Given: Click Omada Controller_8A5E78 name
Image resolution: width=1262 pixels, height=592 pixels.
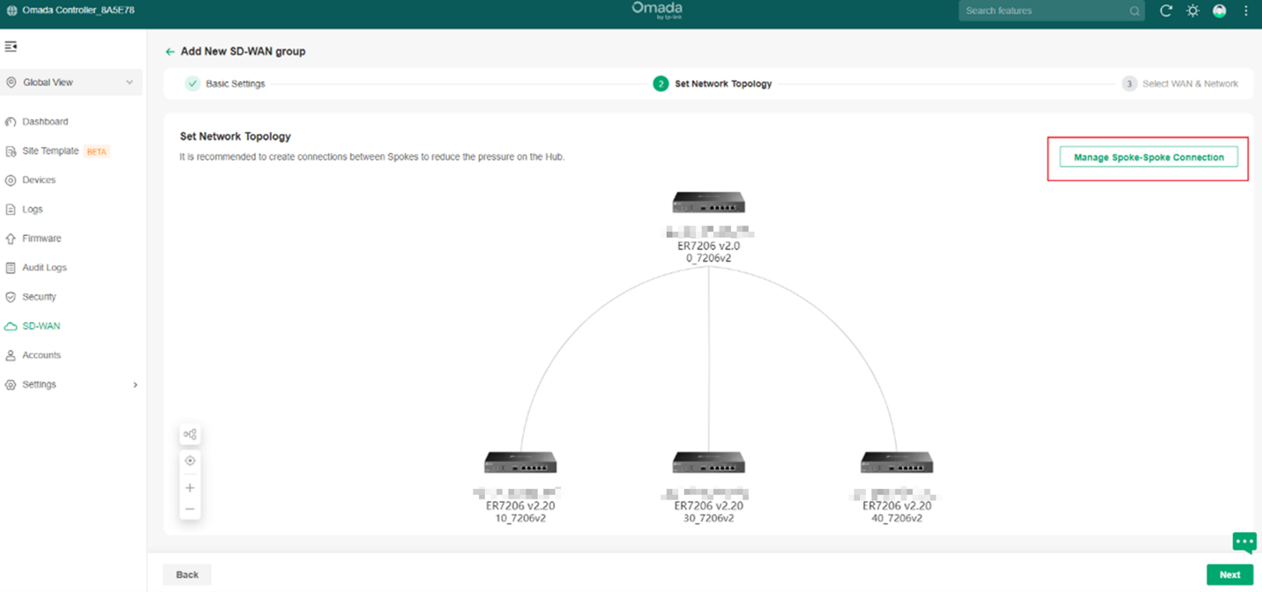Looking at the screenshot, I should [x=78, y=11].
